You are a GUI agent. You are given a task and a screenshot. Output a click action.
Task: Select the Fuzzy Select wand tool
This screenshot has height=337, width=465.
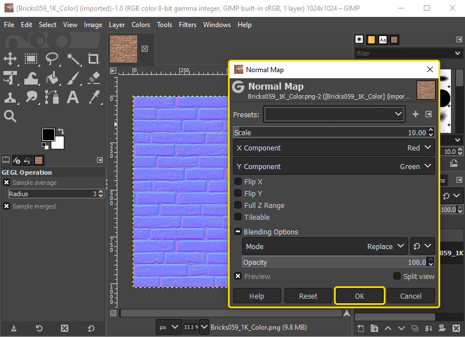click(73, 59)
